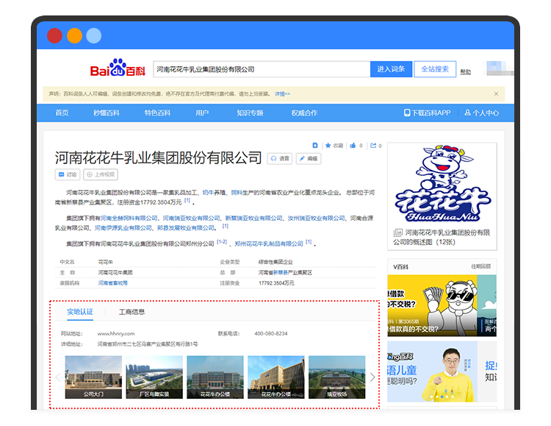Open the 特色百科 menu item
Screen dimensions: 551x426
tap(157, 113)
